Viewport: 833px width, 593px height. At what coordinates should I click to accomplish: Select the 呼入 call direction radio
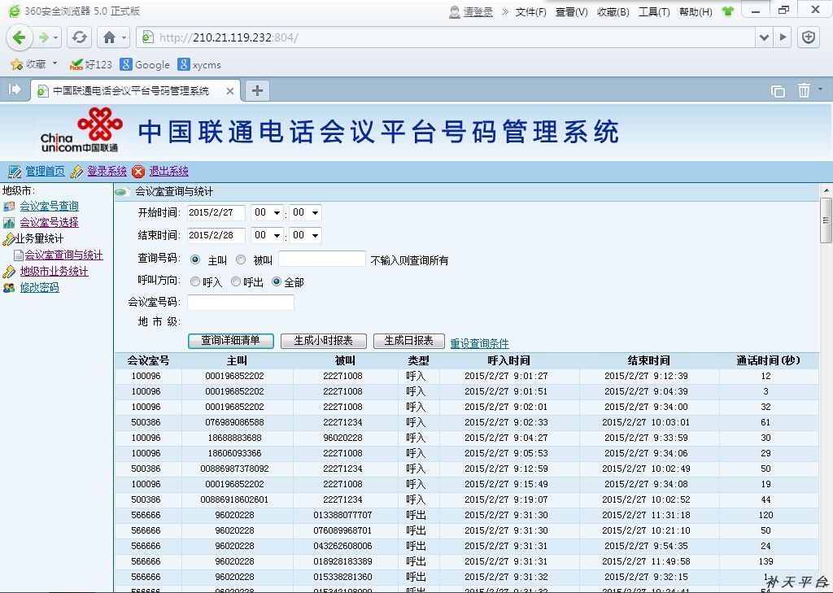pos(195,282)
